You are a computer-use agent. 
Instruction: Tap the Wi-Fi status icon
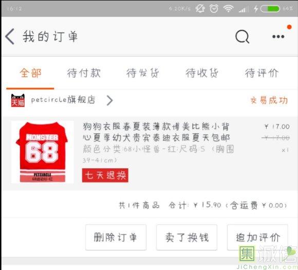pos(228,9)
